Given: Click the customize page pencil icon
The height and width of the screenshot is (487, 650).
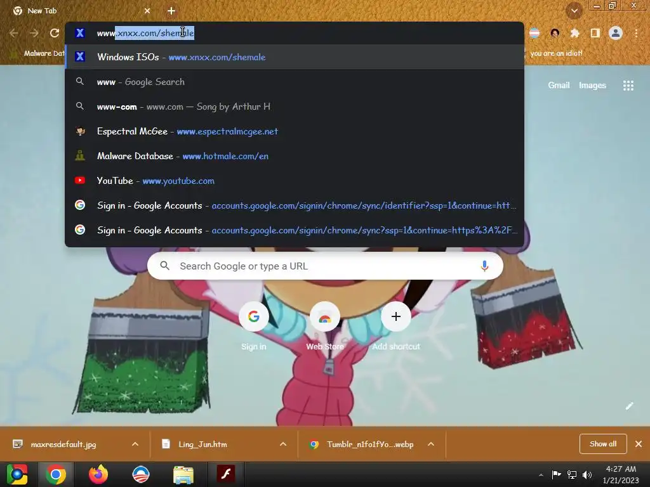Looking at the screenshot, I should click(629, 406).
